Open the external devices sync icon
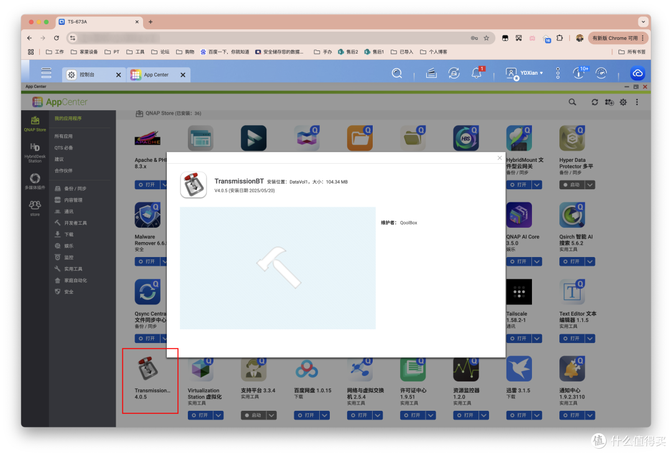Screen dimensions: 672x455 (x=454, y=73)
